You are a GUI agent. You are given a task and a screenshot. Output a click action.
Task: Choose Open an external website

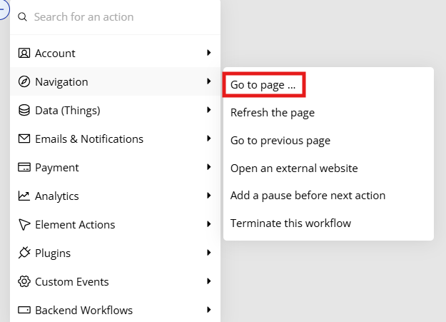[294, 168]
